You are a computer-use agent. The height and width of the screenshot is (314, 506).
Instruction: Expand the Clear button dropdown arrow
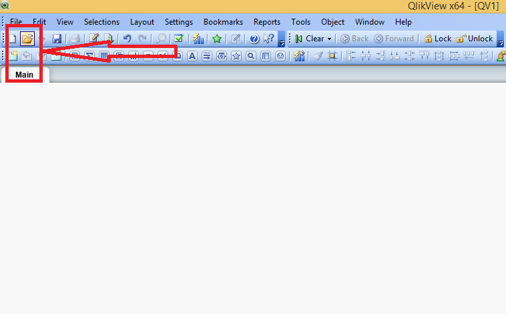point(329,39)
